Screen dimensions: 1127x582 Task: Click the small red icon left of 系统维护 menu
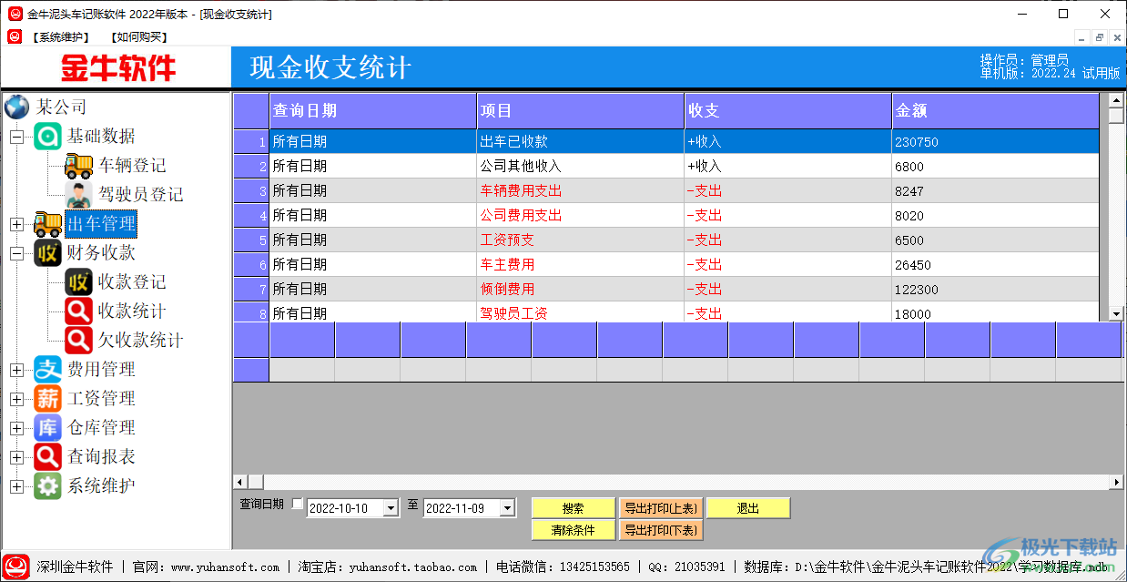click(x=15, y=36)
